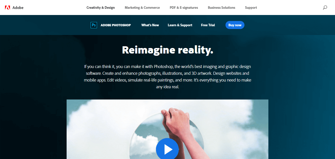Click the hand-holding-mirror video thumbnail
Viewport: 335px width, 159px height.
coord(167,129)
